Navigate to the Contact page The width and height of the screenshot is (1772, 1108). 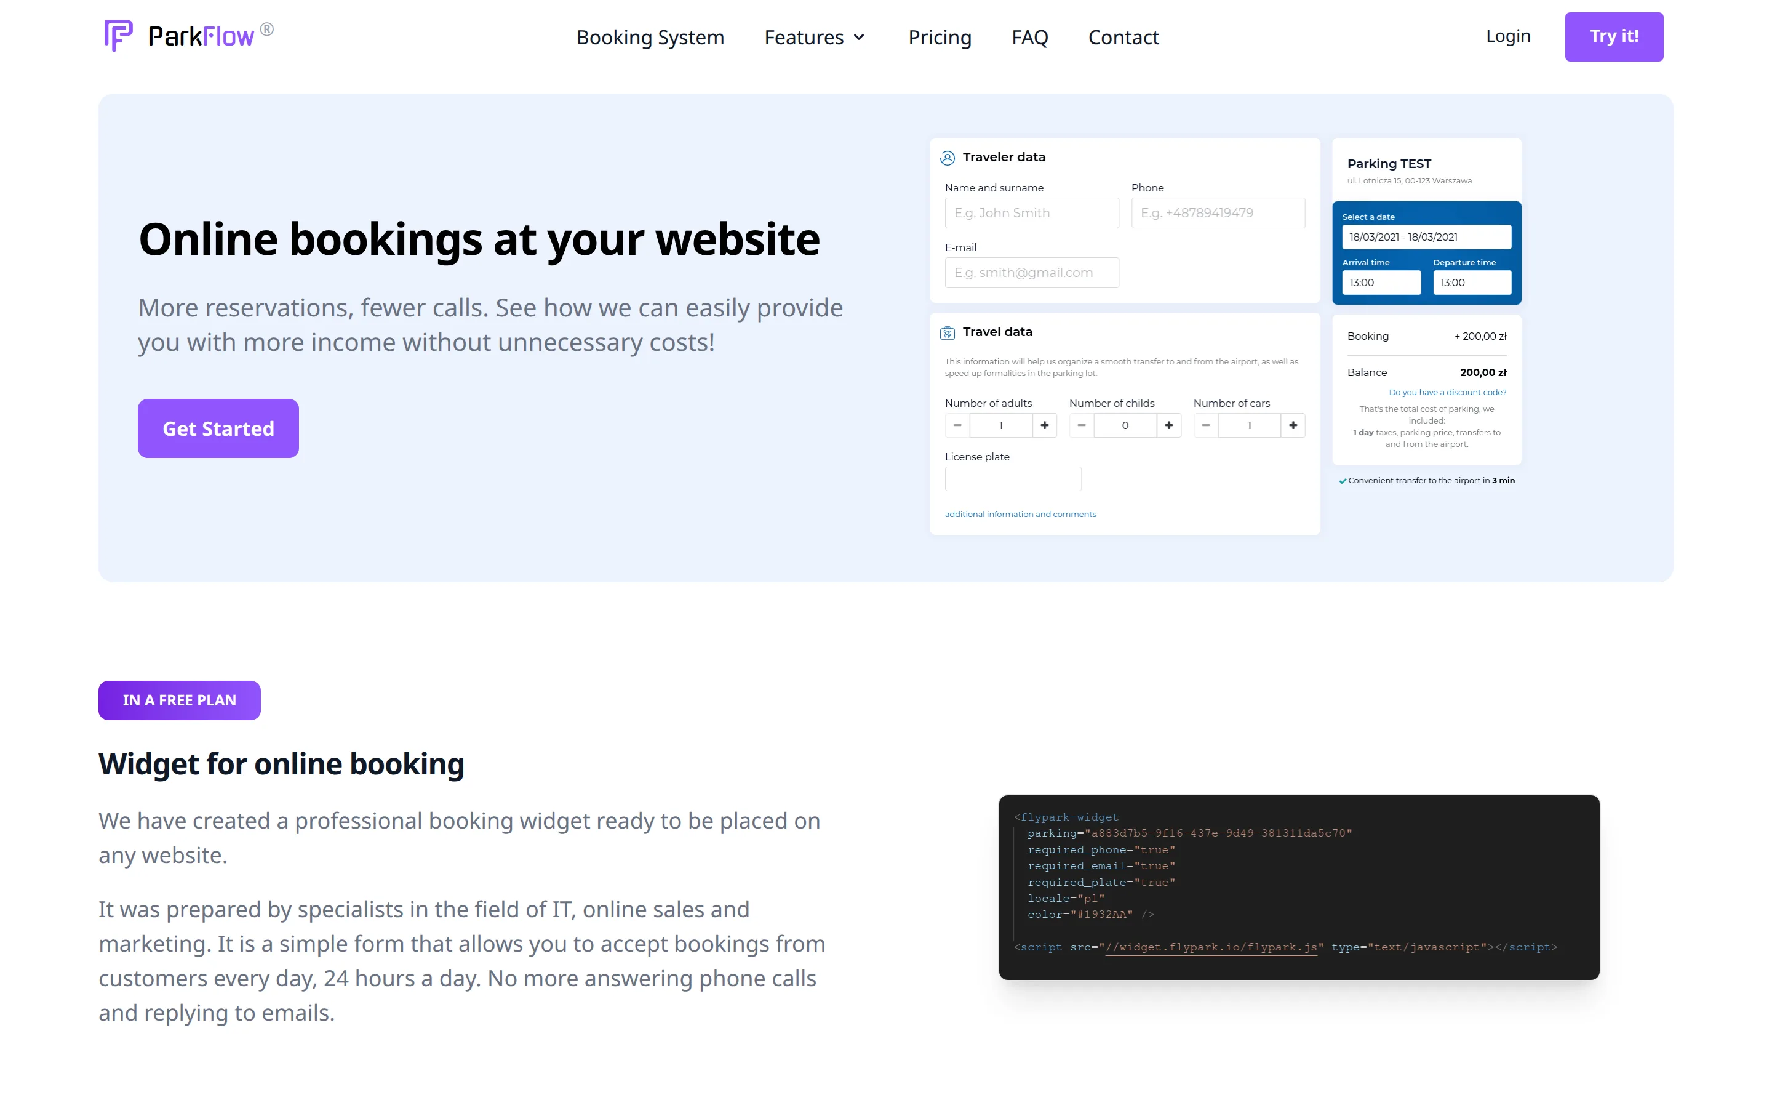click(1123, 38)
